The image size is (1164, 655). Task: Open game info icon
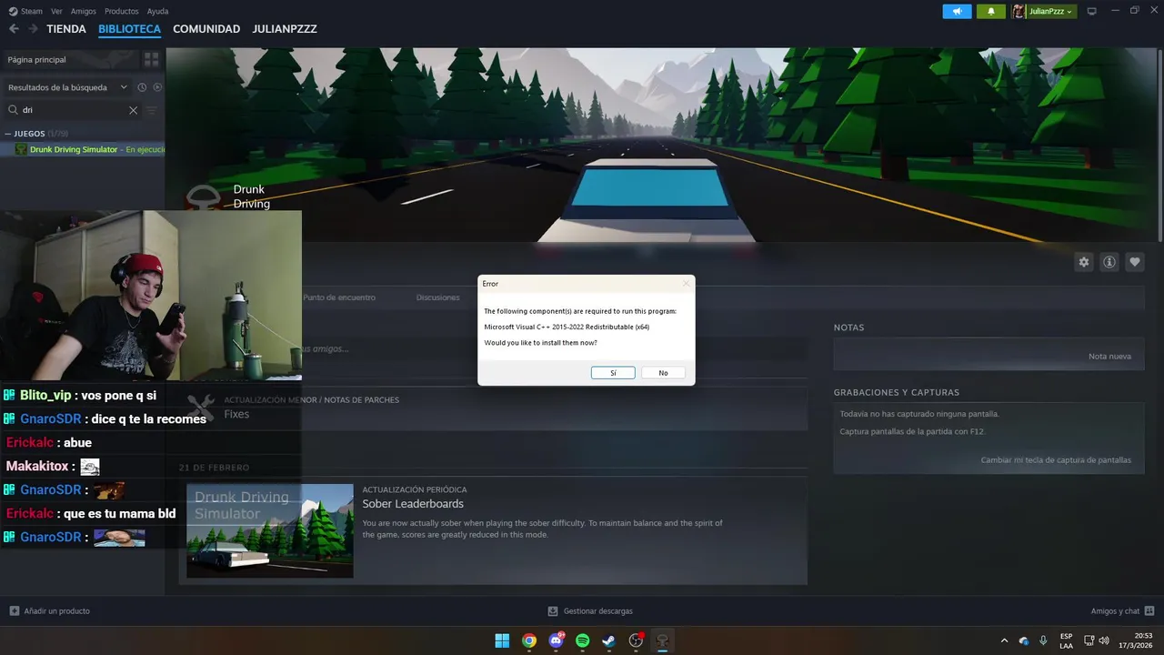pos(1109,262)
